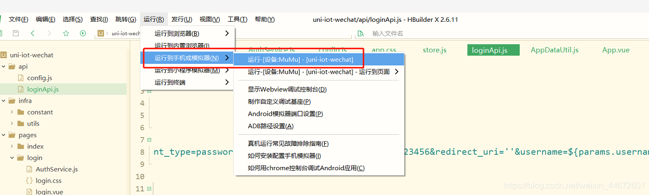Switch to the App.vue tab
This screenshot has width=649, height=195.
(x=616, y=50)
